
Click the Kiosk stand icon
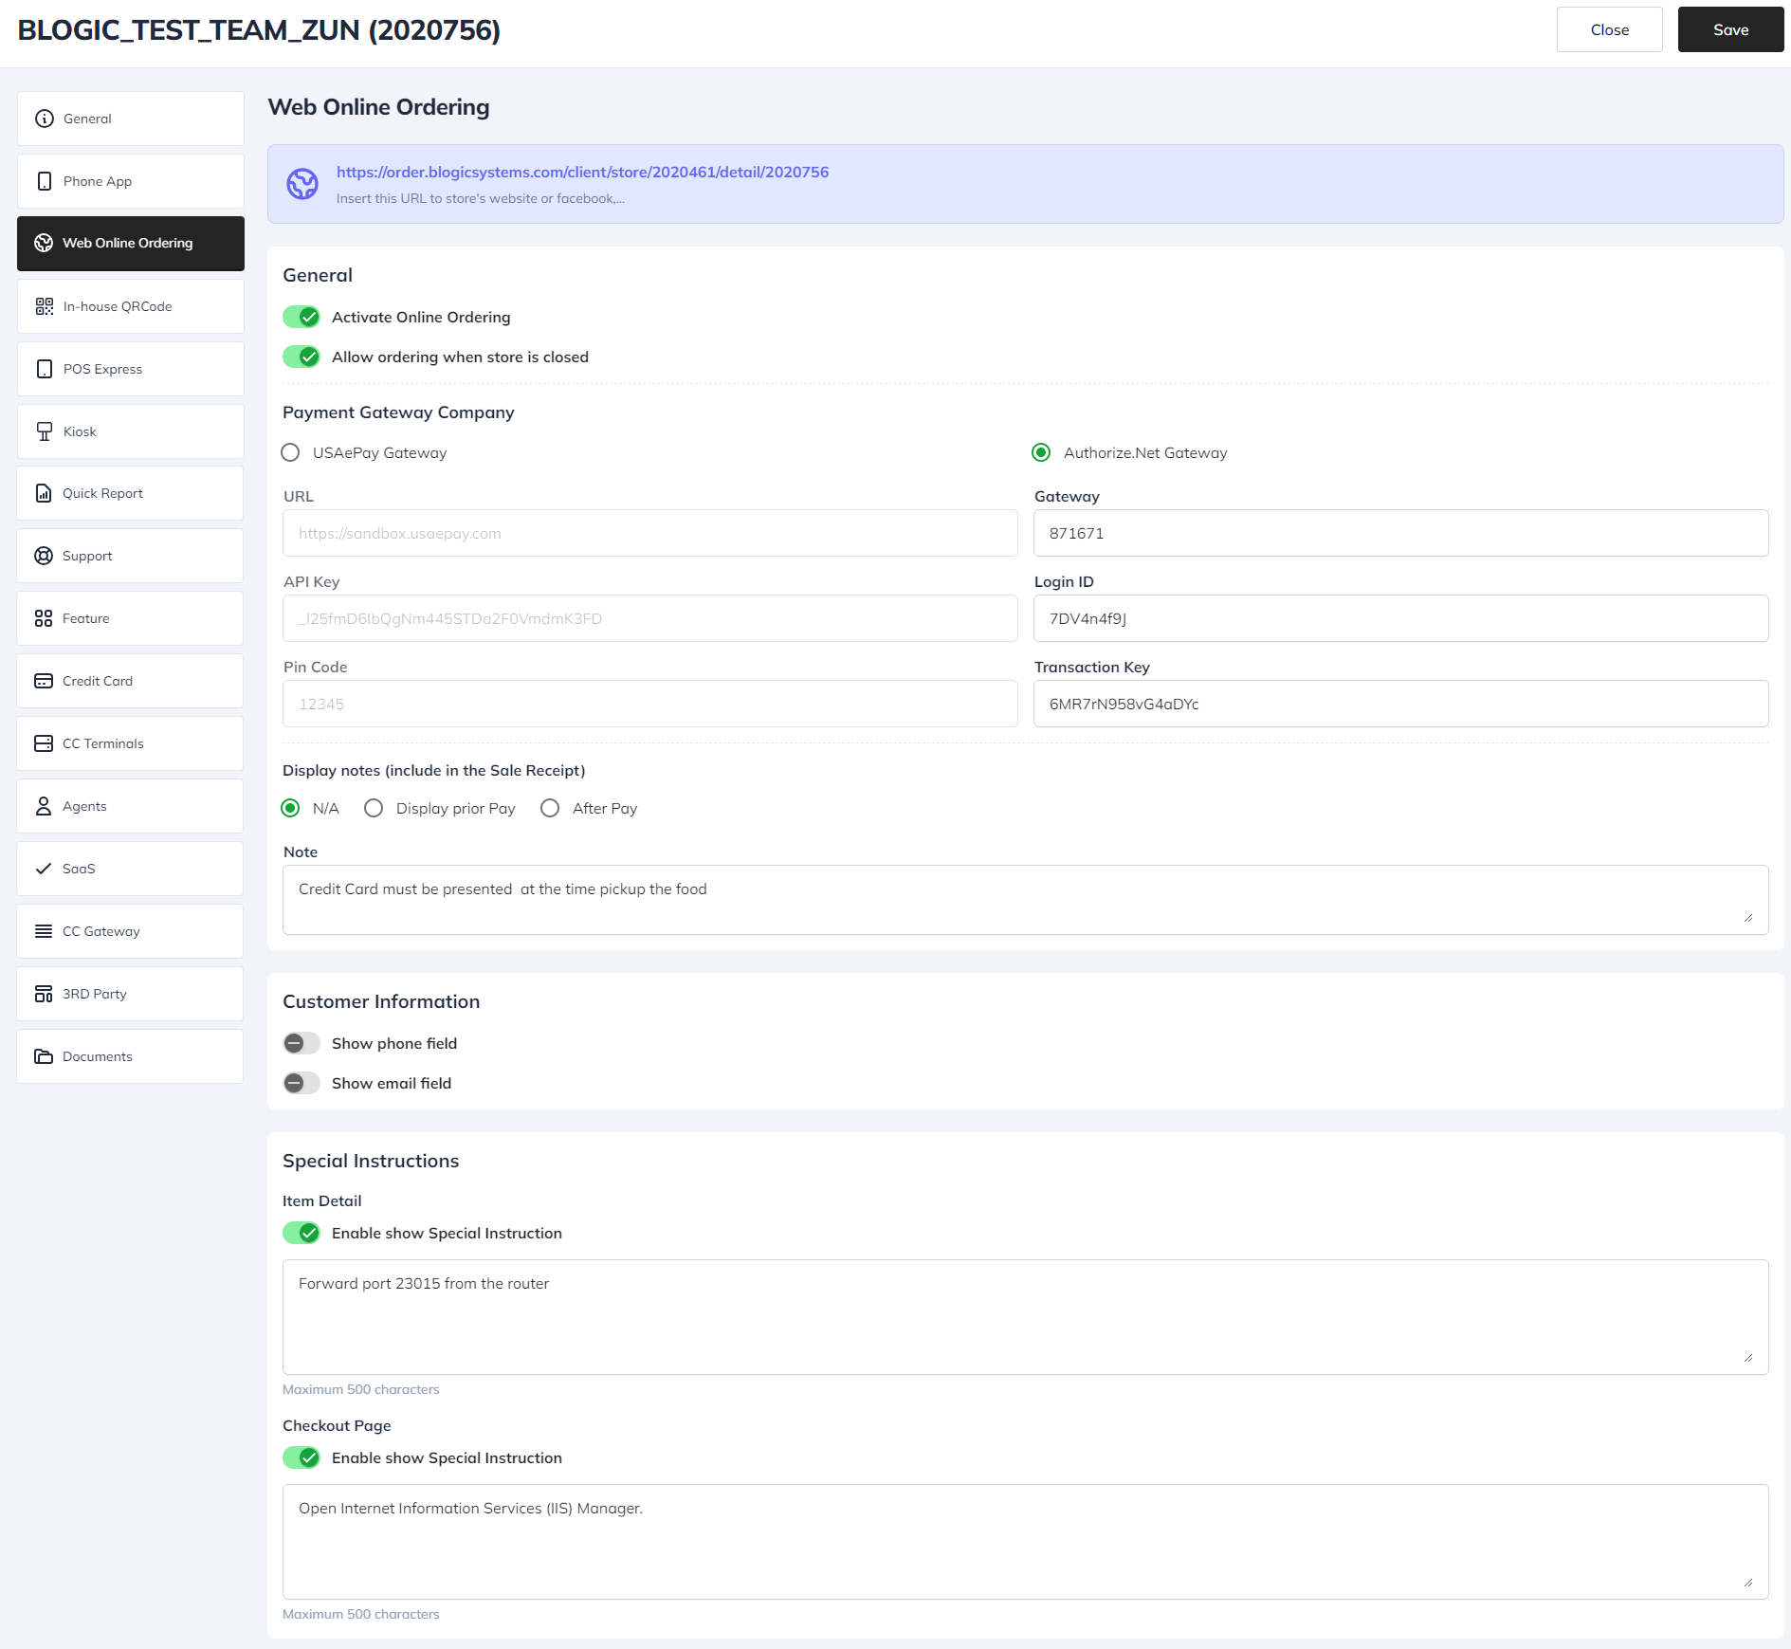click(x=45, y=431)
